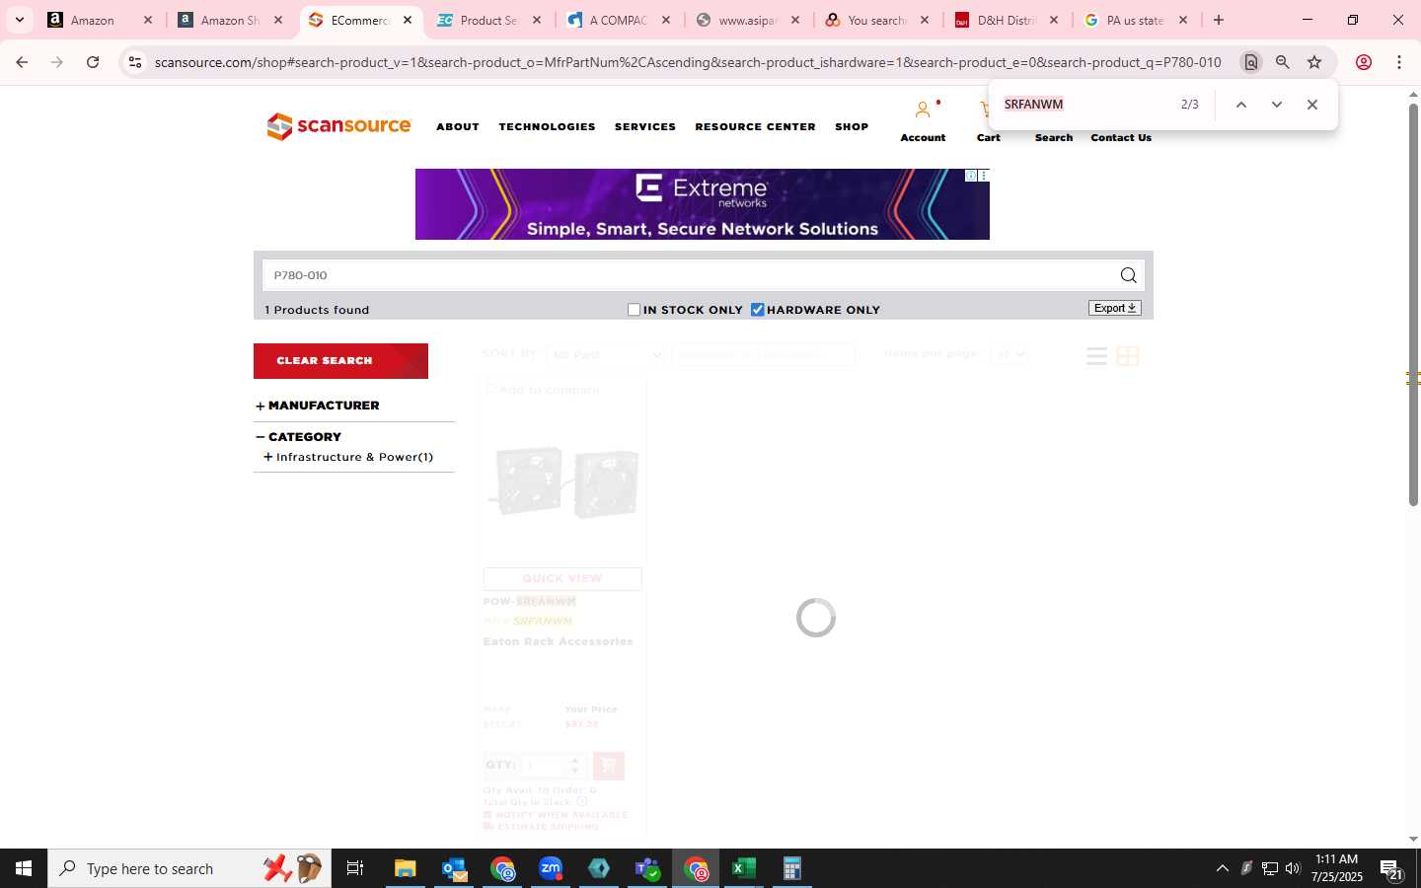Click the browser reload button
The image size is (1421, 888).
tap(93, 62)
